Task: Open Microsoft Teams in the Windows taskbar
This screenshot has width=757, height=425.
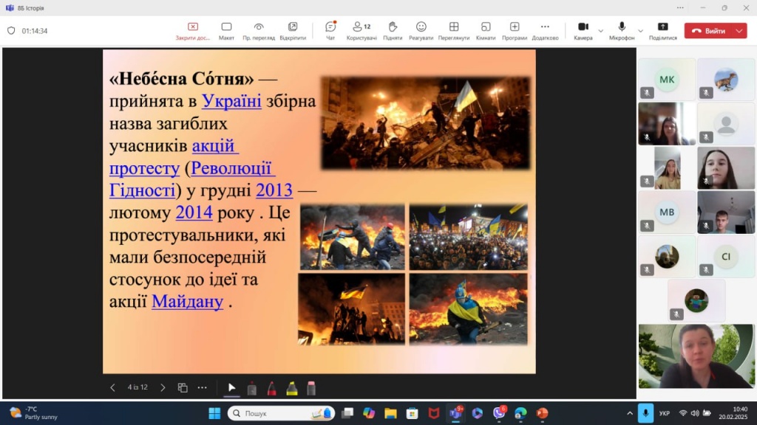Action: (455, 413)
